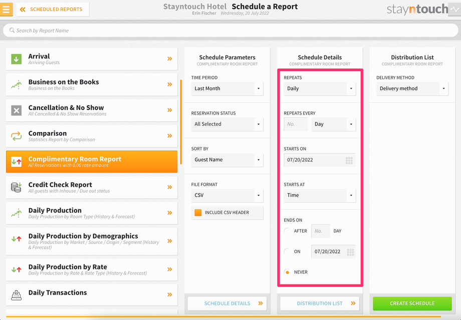Click the green Create Schedule button
The width and height of the screenshot is (461, 320).
point(412,303)
